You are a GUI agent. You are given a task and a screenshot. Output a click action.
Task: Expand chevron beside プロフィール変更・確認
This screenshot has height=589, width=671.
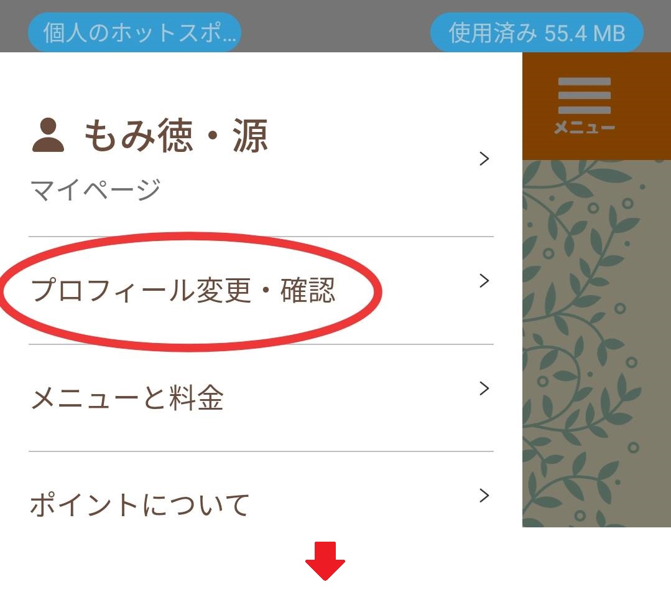coord(484,281)
